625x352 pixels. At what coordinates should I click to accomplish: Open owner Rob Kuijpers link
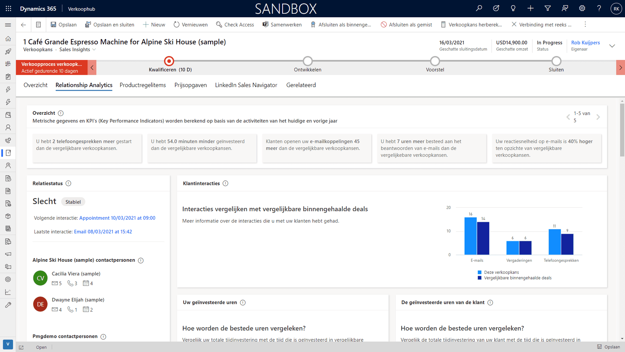click(x=585, y=43)
